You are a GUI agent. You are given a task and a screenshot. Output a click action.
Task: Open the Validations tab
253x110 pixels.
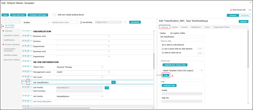click(x=196, y=27)
